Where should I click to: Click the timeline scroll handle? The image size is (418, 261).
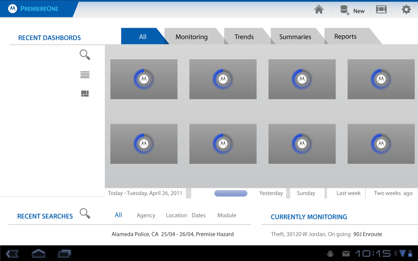(x=231, y=193)
